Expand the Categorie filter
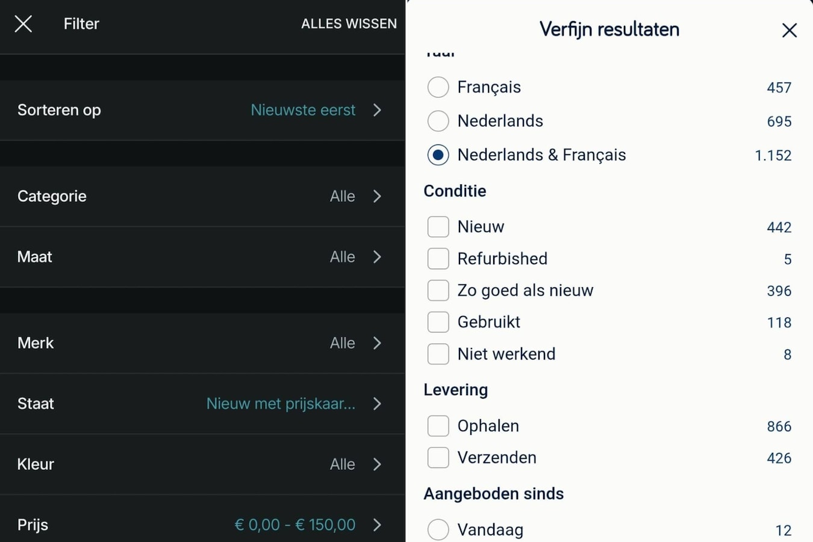The image size is (813, 542). pyautogui.click(x=202, y=196)
